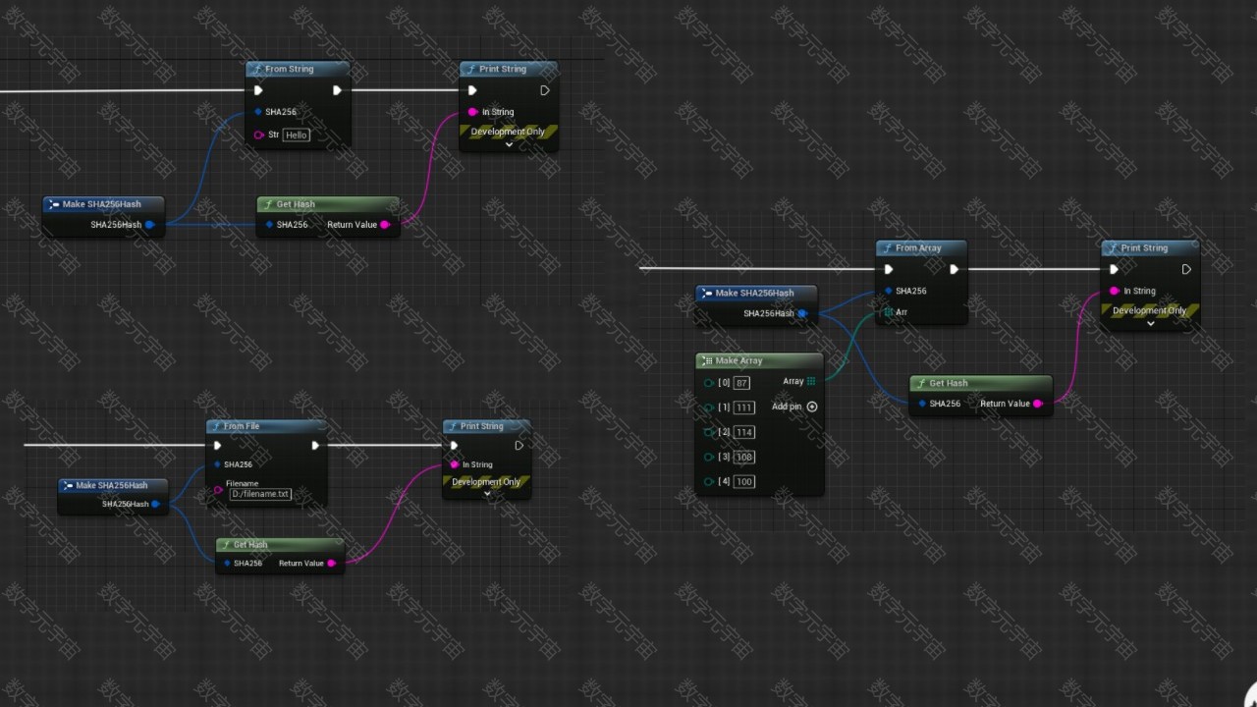Click the Array output pin on Make Array
Screen dimensions: 1257x707
click(811, 381)
